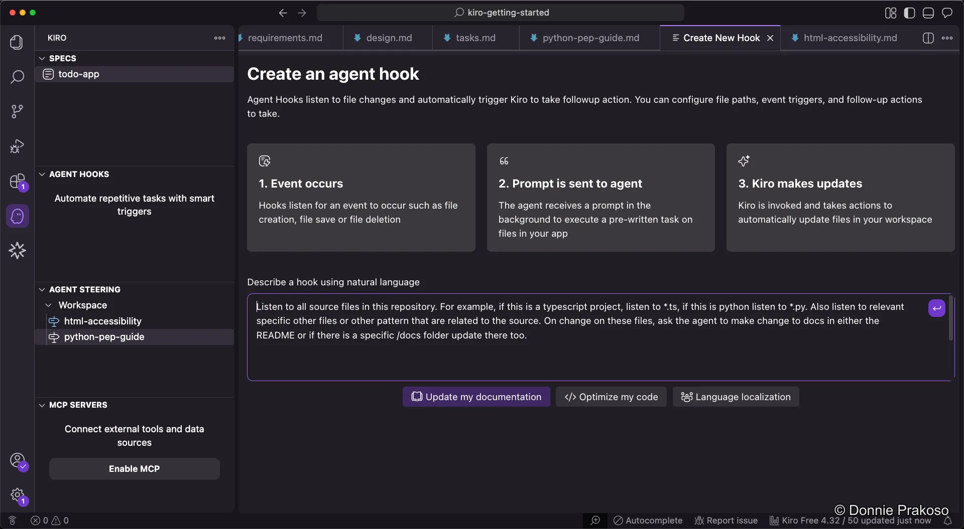This screenshot has height=529, width=964.
Task: Select the Kiro ghost icon in sidebar
Action: coord(18,216)
